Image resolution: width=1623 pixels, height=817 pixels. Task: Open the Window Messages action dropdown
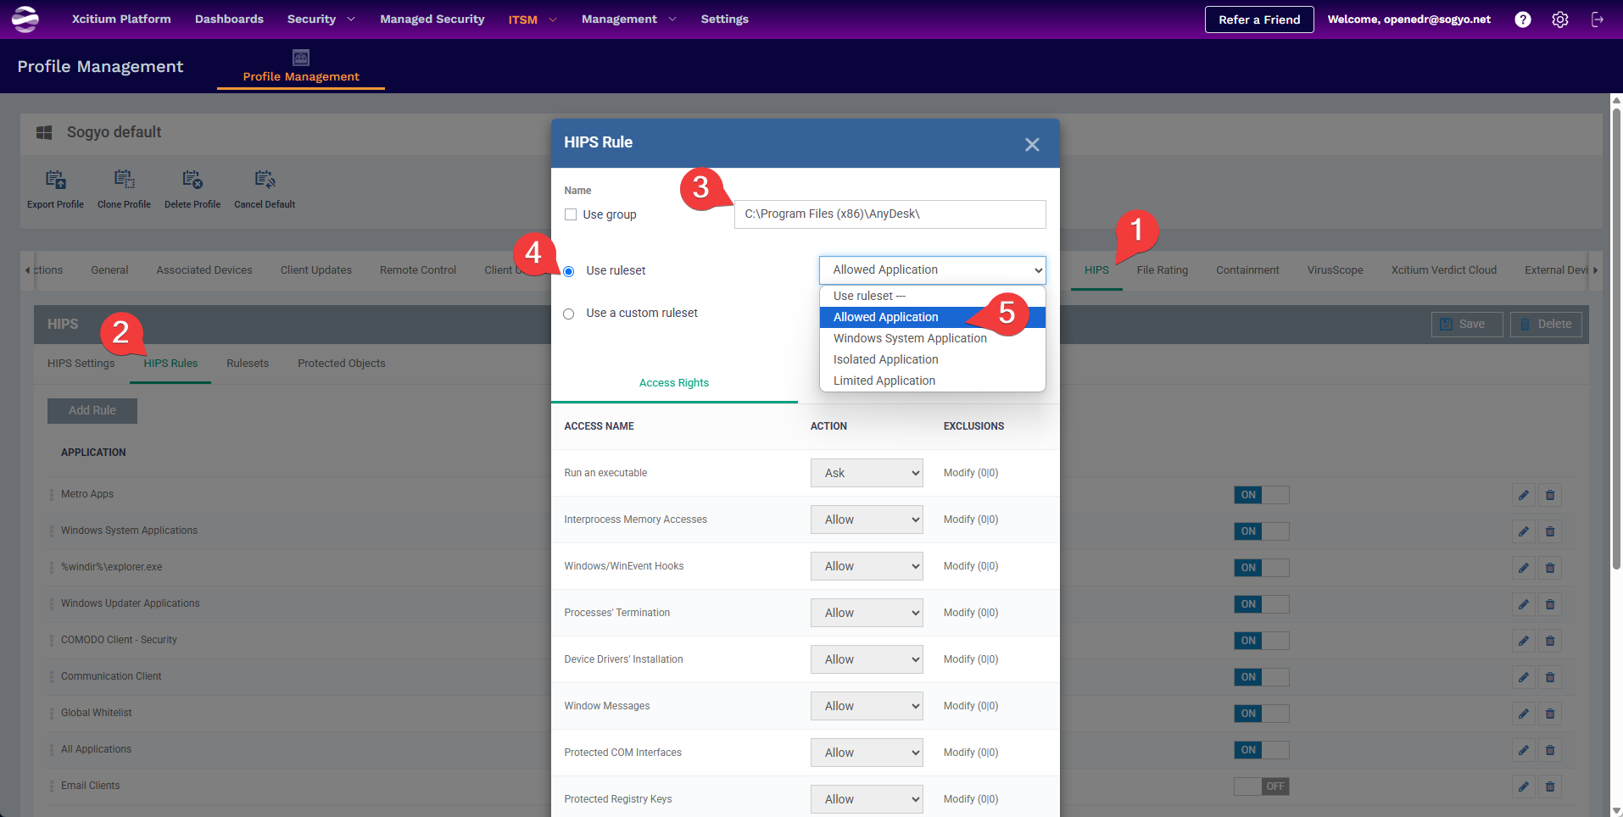pos(867,706)
